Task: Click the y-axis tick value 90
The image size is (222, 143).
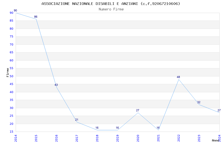Action: 11,13
